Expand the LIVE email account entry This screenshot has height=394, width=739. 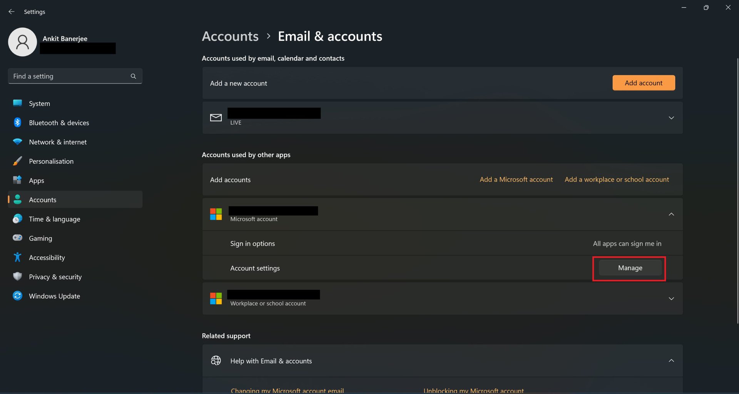click(x=671, y=118)
